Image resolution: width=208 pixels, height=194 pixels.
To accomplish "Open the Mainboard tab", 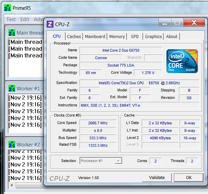I will click(95, 36).
